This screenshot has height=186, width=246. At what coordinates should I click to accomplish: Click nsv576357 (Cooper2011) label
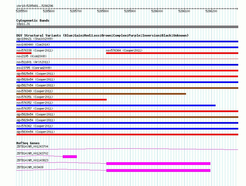(x=35, y=108)
